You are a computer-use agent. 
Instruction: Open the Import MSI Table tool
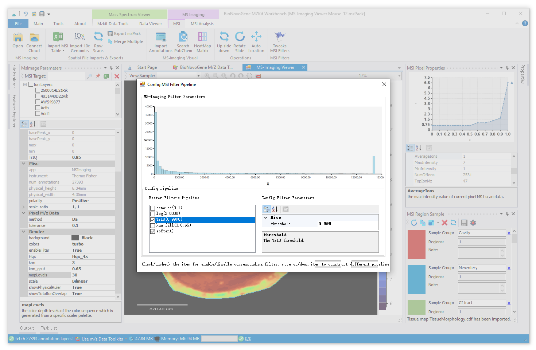pyautogui.click(x=58, y=37)
